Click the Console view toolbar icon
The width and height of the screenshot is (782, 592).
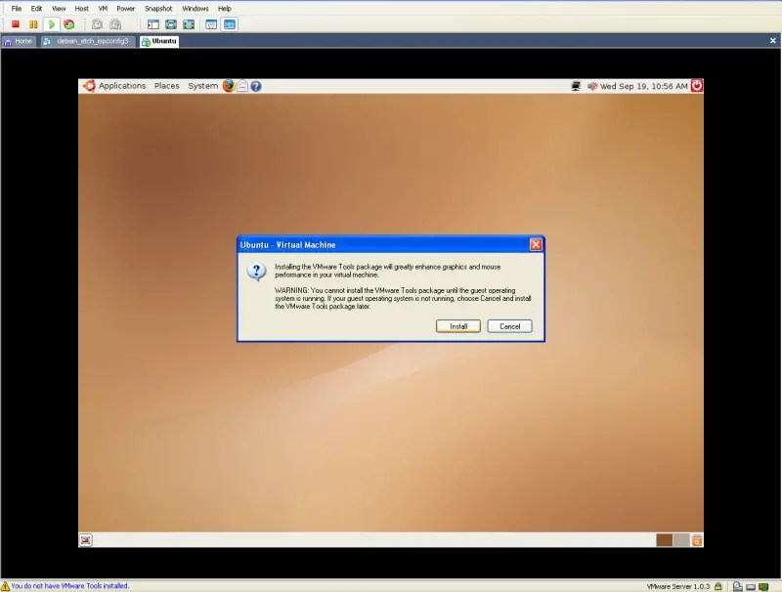pyautogui.click(x=230, y=23)
